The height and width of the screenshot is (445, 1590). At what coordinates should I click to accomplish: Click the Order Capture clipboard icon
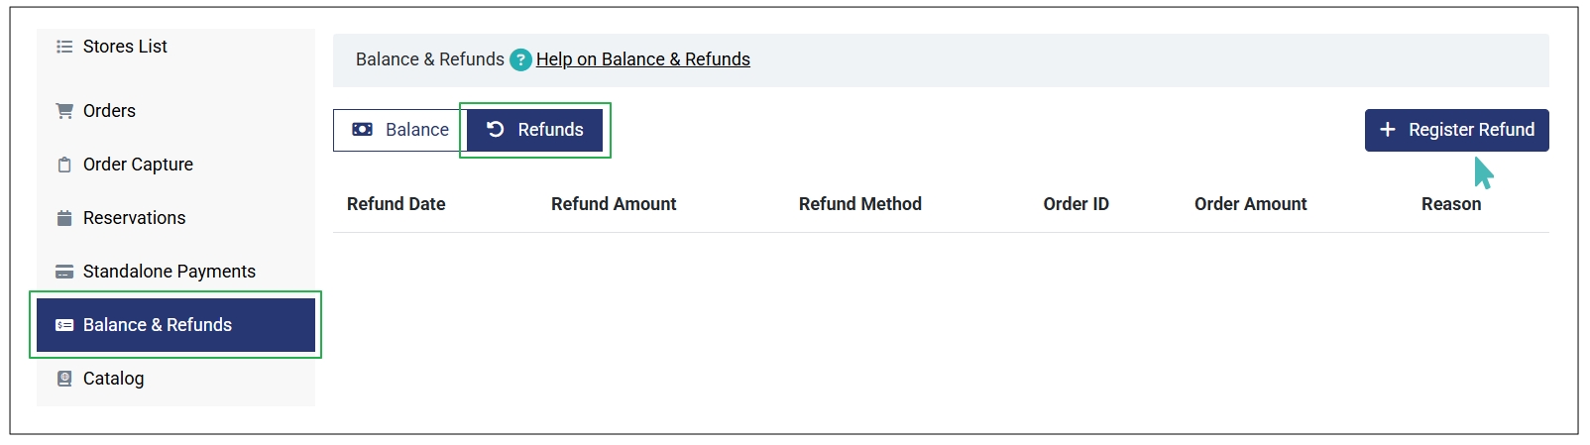coord(64,165)
